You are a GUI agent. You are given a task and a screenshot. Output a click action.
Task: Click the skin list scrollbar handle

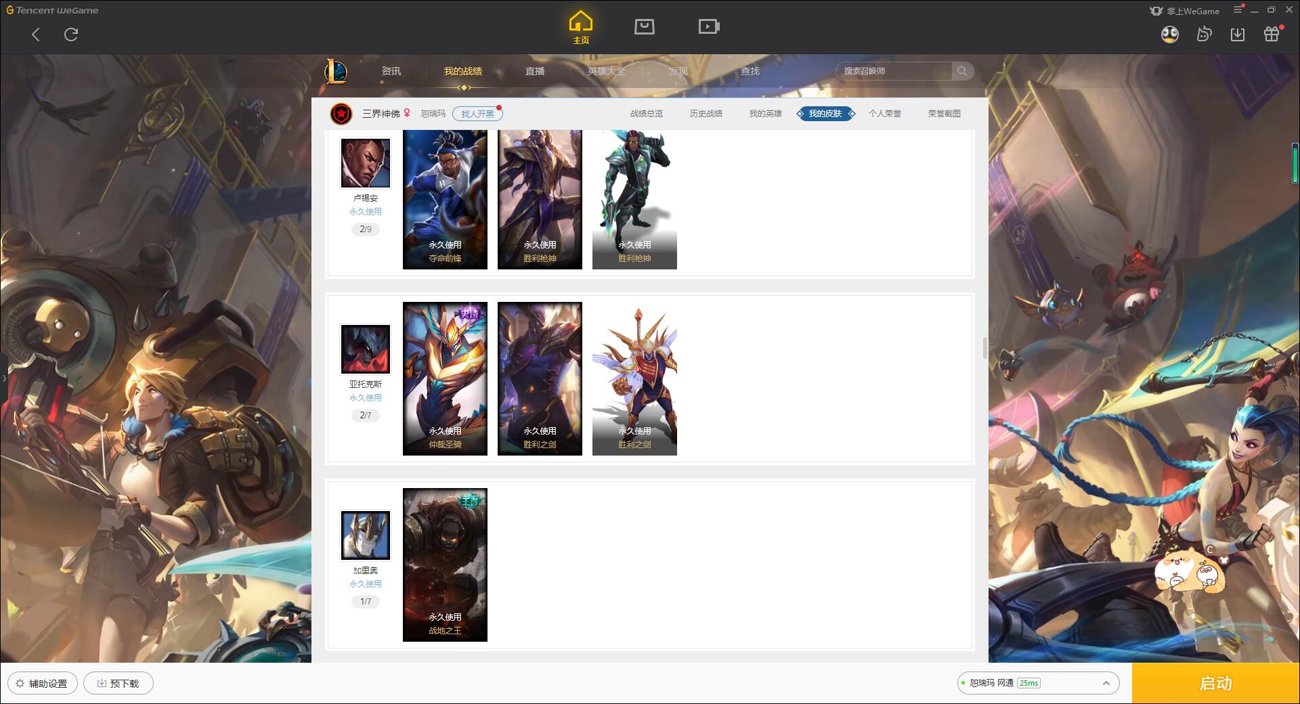click(985, 348)
